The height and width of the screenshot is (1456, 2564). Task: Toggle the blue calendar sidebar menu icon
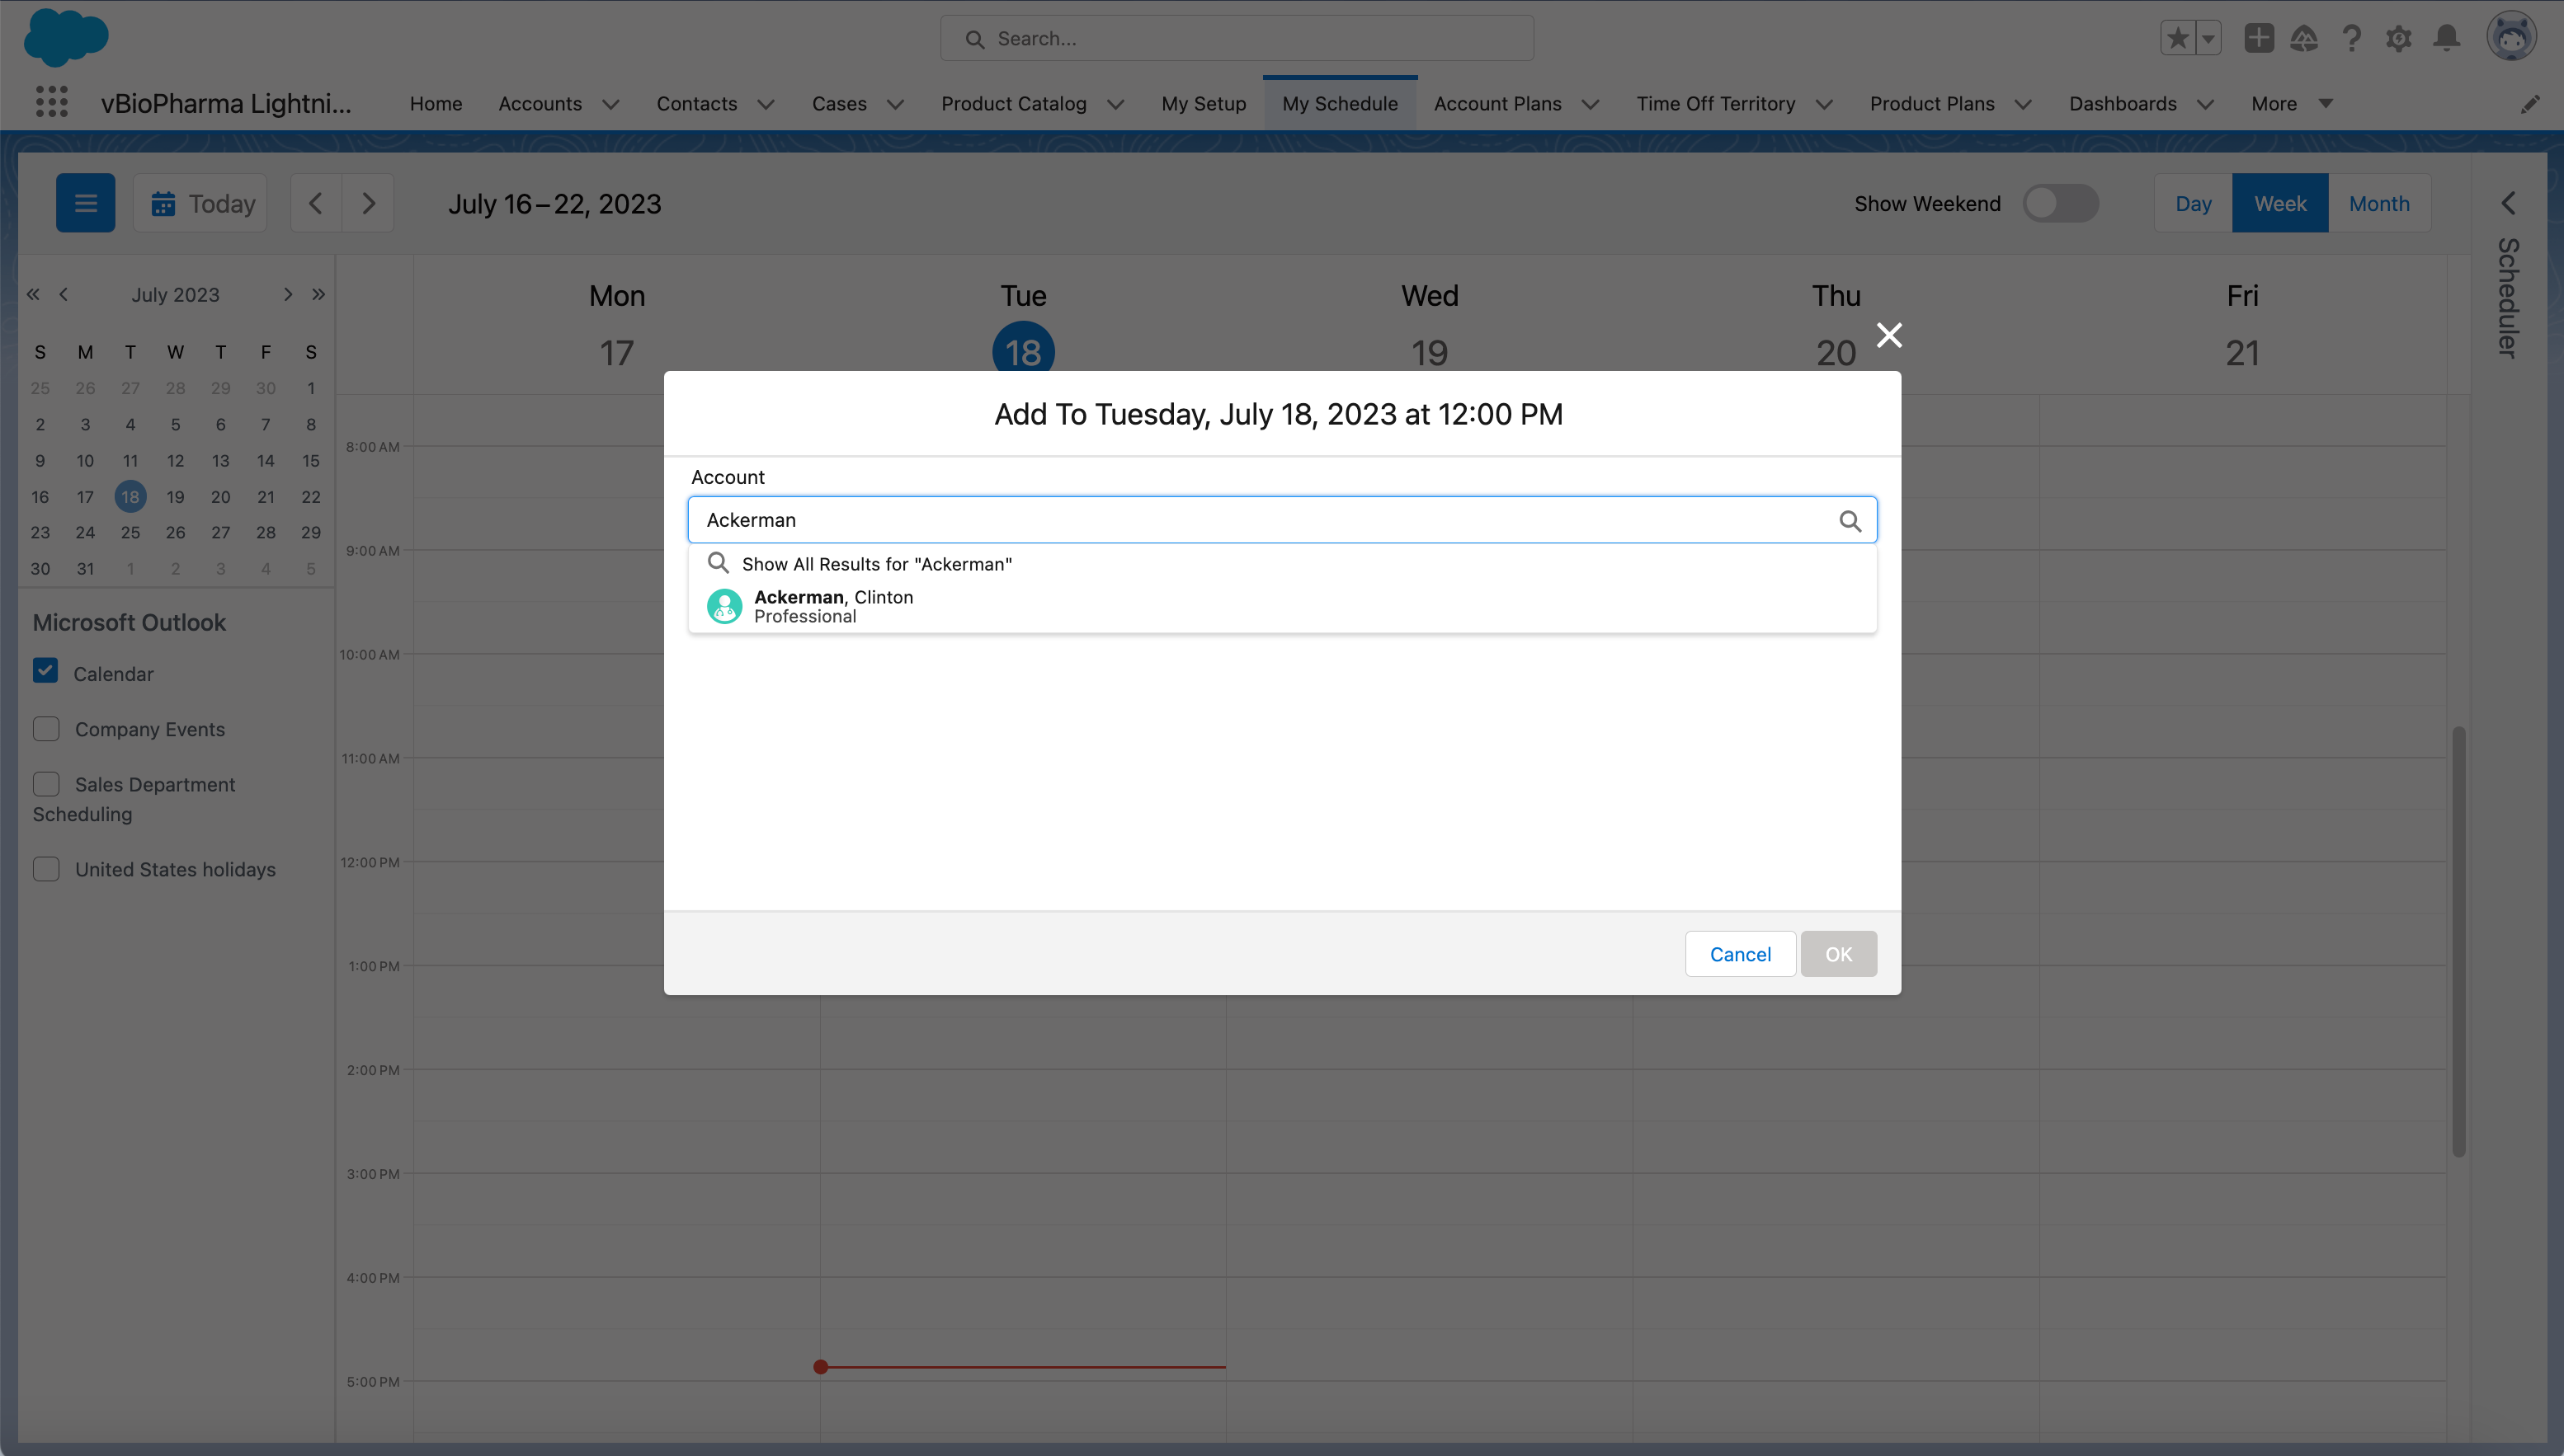85,203
